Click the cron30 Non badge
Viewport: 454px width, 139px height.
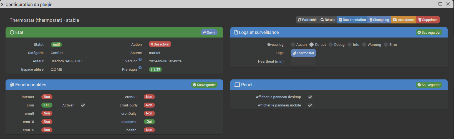pos(149,97)
